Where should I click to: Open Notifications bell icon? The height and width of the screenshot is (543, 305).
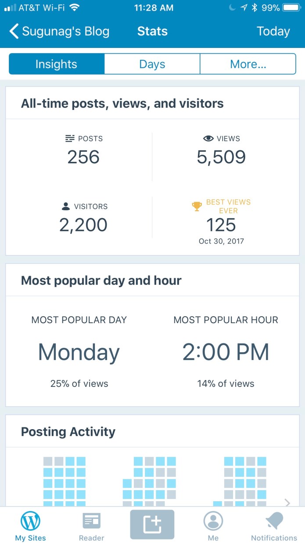[274, 521]
